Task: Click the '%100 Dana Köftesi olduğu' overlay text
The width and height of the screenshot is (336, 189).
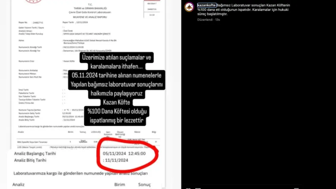Action: point(117,112)
